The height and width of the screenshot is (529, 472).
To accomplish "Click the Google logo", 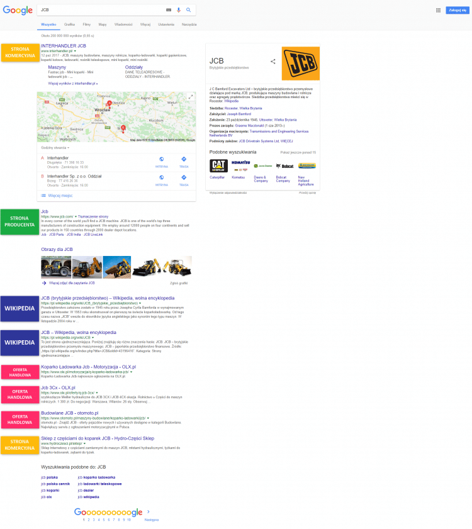I will point(18,11).
